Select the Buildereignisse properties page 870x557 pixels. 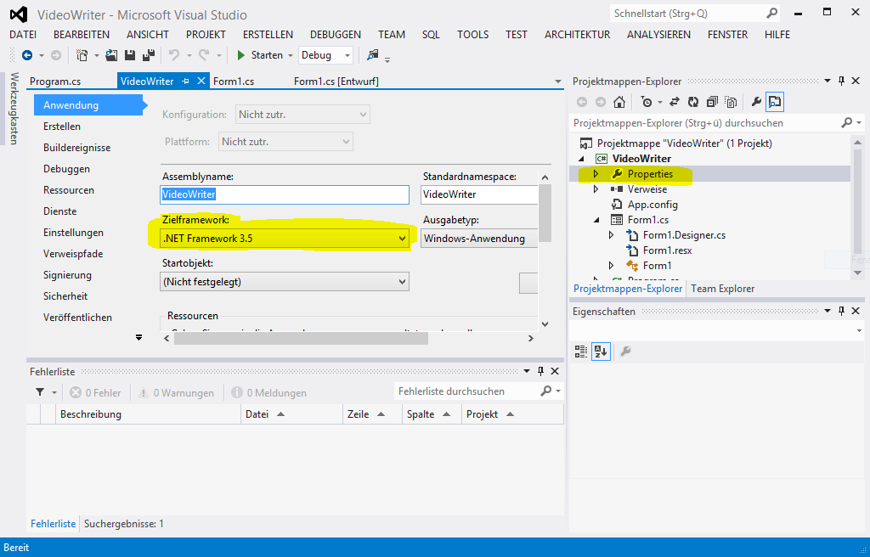point(77,148)
